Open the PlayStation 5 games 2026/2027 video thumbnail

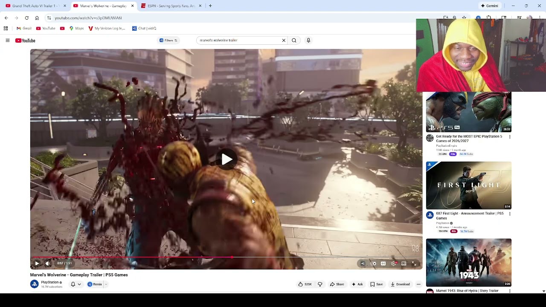coord(468,112)
